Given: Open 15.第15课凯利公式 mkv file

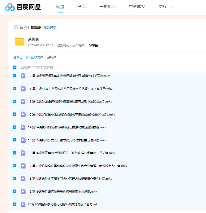Looking at the screenshot, I should [x=67, y=140].
